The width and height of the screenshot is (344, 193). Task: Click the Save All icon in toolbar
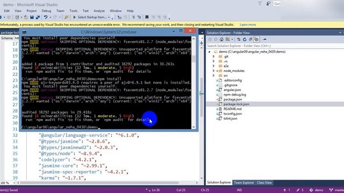[38, 17]
